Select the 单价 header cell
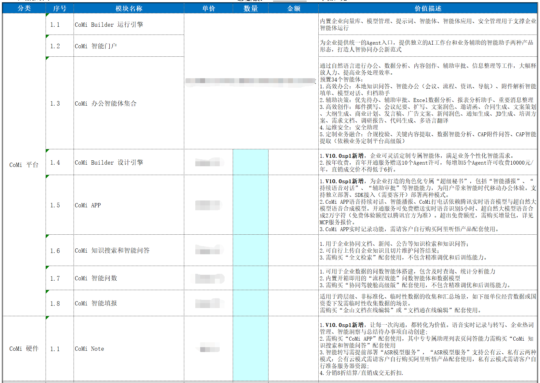Viewport: 540px width, 383px height. [x=209, y=8]
